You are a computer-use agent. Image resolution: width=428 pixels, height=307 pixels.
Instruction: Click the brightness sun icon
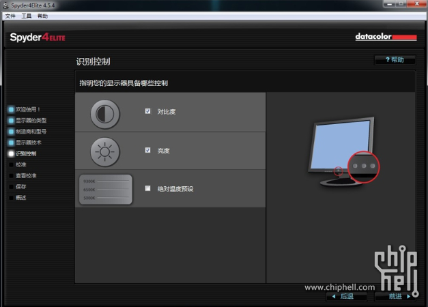105,151
